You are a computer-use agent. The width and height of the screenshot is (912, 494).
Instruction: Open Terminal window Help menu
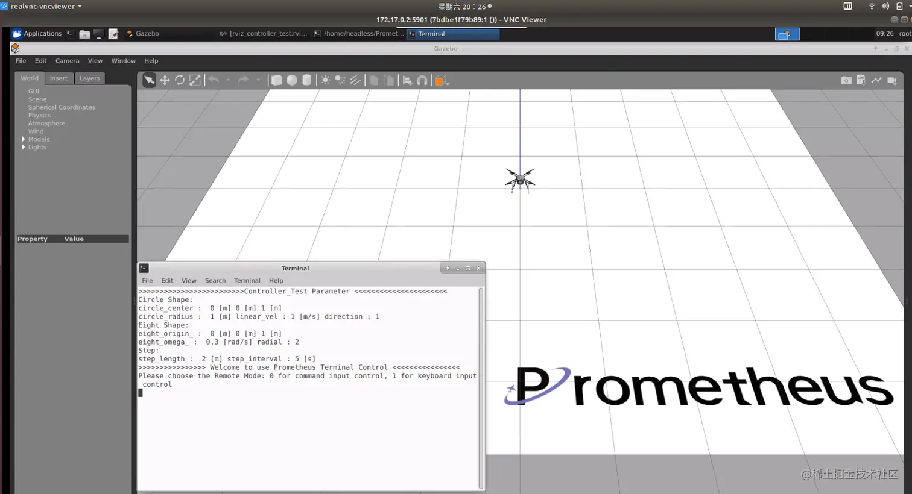(x=276, y=281)
